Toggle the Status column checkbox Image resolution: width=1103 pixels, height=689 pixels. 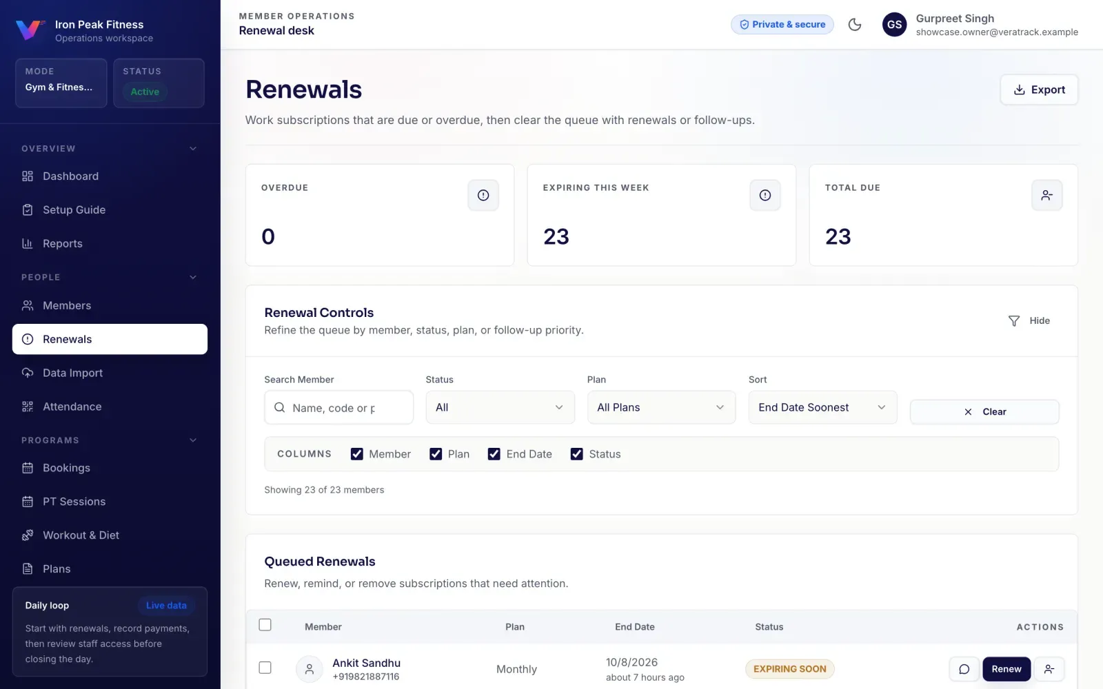point(577,454)
